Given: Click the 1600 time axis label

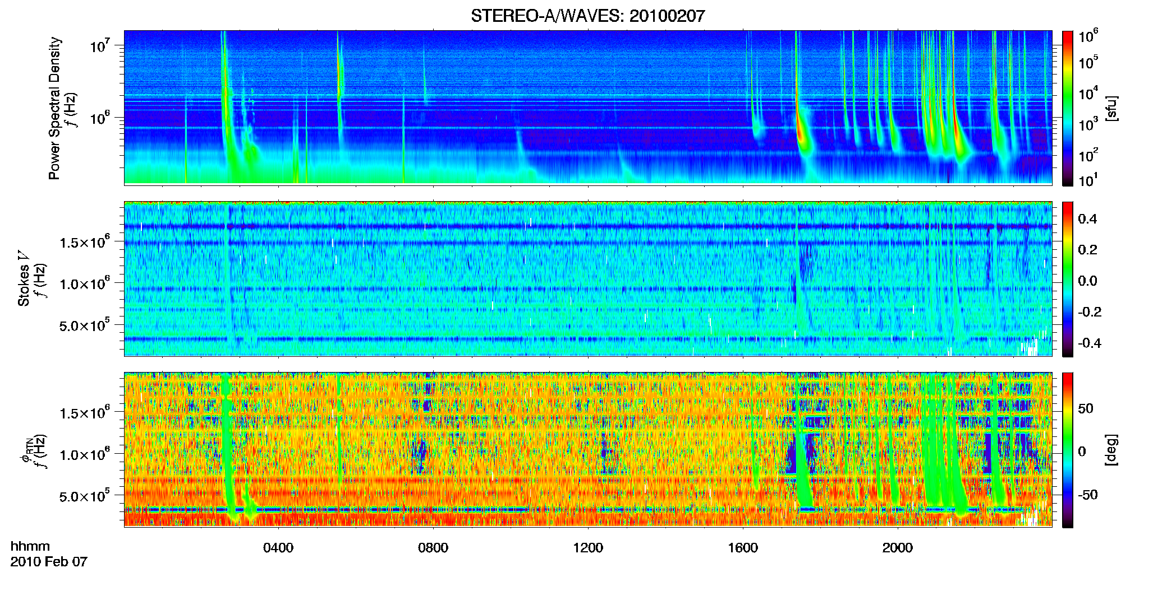Looking at the screenshot, I should pos(743,548).
